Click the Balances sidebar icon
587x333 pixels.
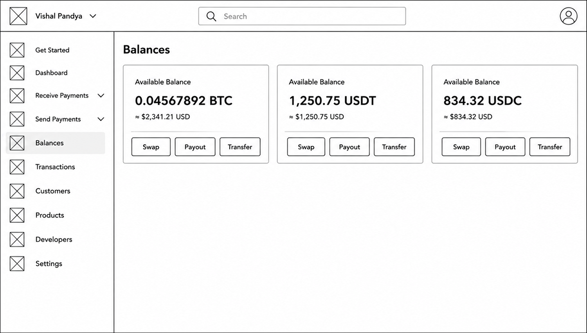[x=17, y=143]
